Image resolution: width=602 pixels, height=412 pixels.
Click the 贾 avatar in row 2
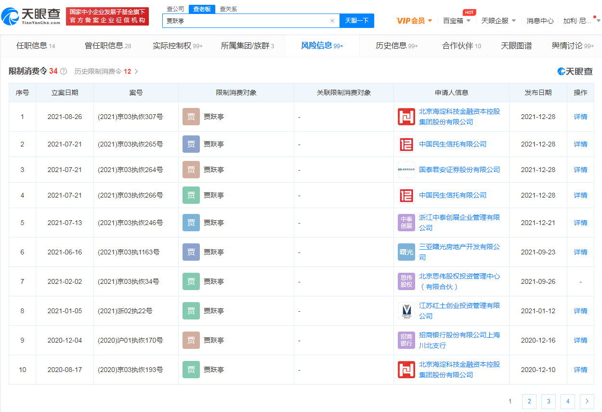(191, 144)
